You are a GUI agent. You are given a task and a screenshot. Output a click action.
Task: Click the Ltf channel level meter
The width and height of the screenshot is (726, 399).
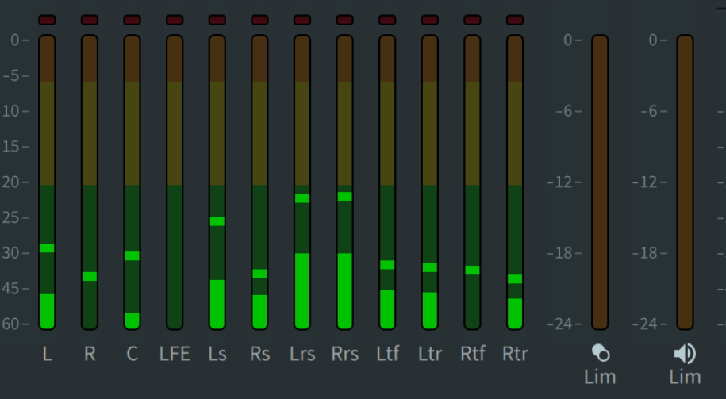[387, 182]
